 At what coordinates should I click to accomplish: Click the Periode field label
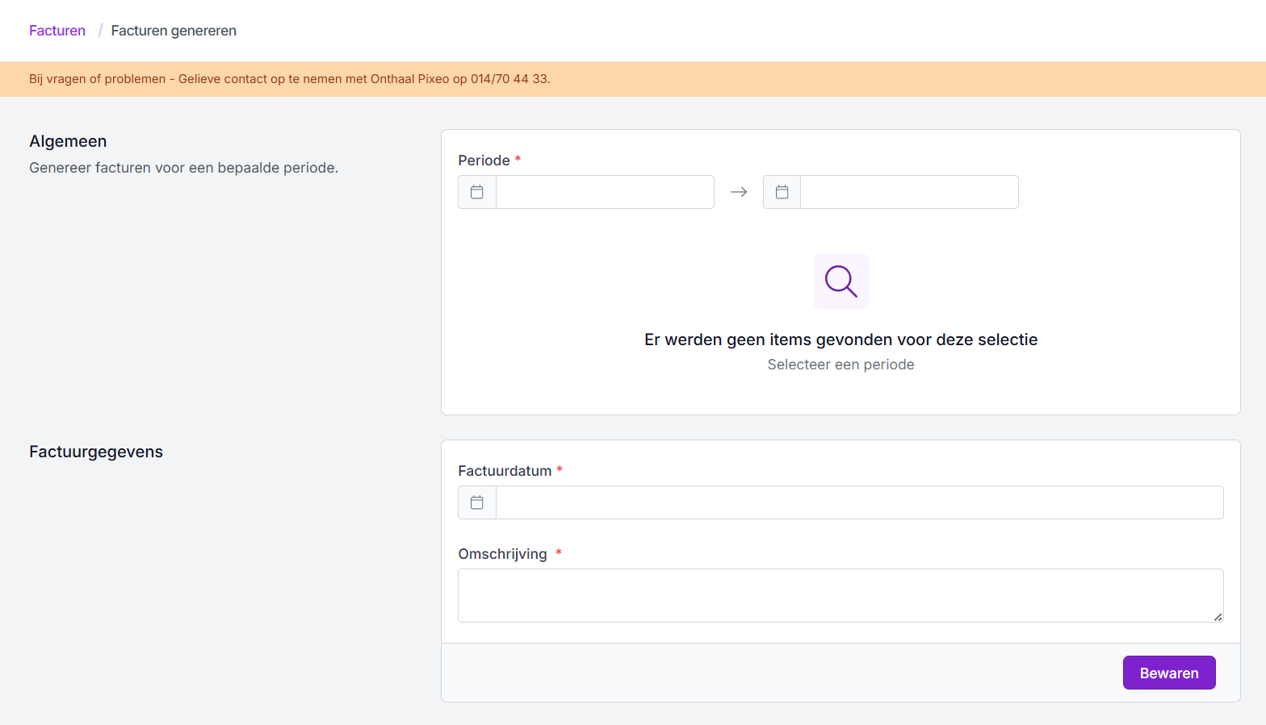tap(484, 160)
